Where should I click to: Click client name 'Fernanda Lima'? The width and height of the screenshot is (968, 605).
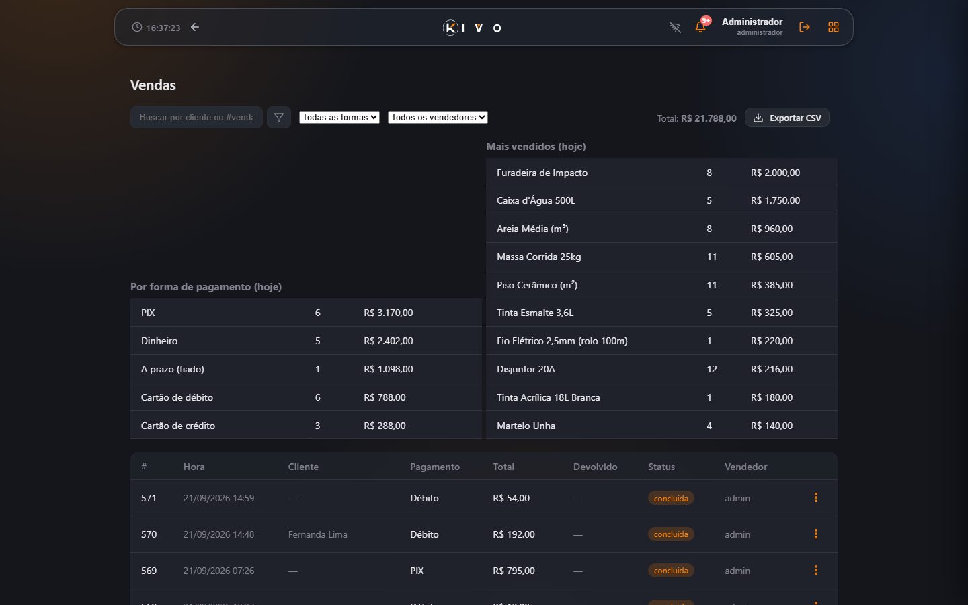pyautogui.click(x=318, y=534)
